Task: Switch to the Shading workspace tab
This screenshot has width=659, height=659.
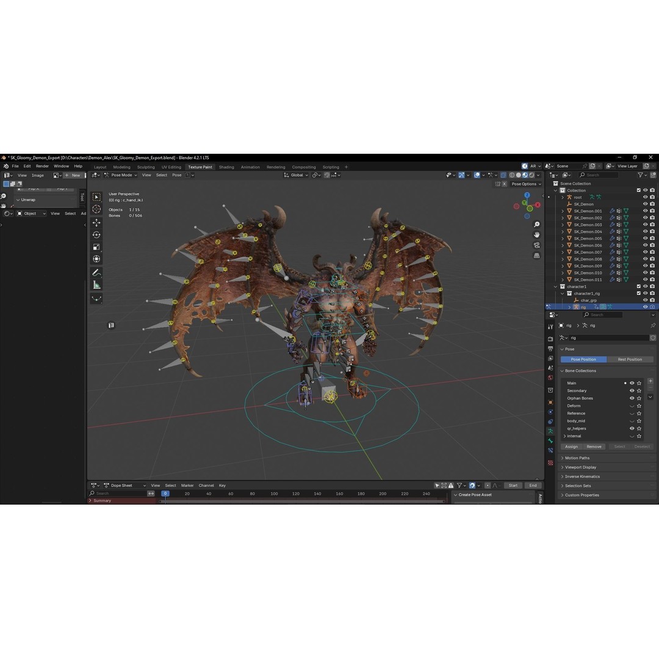Action: [x=226, y=167]
